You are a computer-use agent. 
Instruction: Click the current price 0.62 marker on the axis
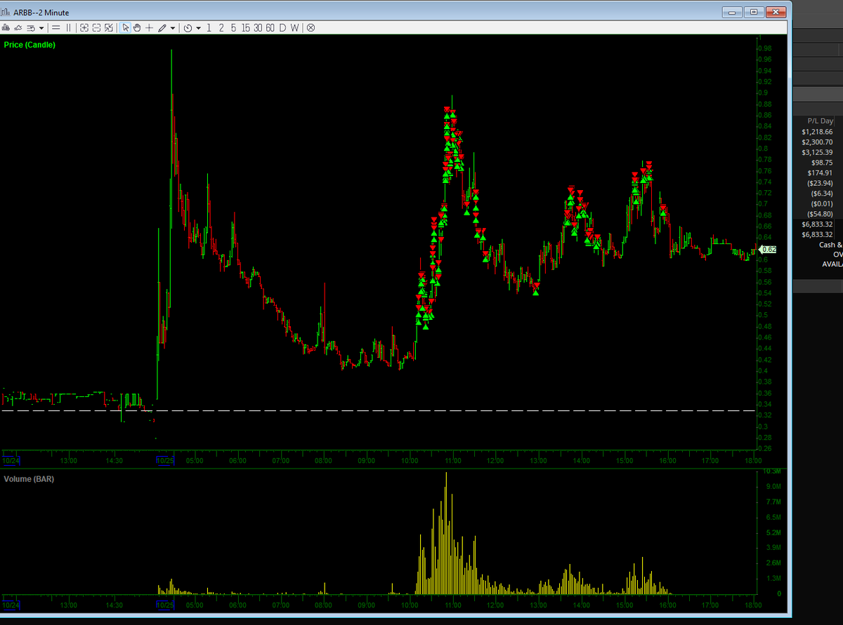tap(768, 250)
